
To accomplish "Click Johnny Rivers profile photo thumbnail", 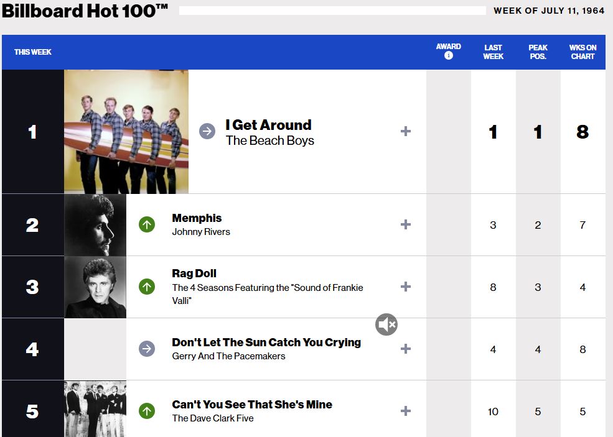I will 95,224.
